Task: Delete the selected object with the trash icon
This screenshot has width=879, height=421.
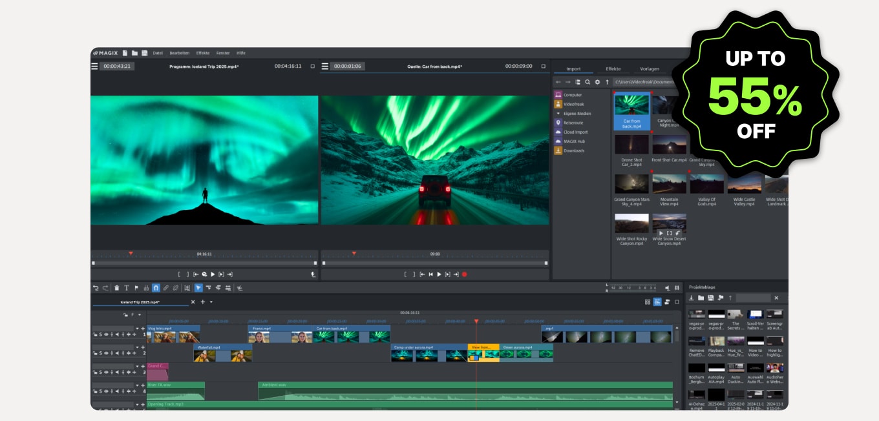Action: pos(117,288)
